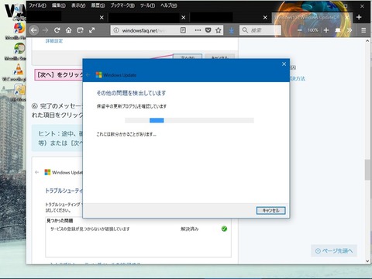Image resolution: width=372 pixels, height=279 pixels.
Task: Open the ツール menu
Action: pos(147,5)
